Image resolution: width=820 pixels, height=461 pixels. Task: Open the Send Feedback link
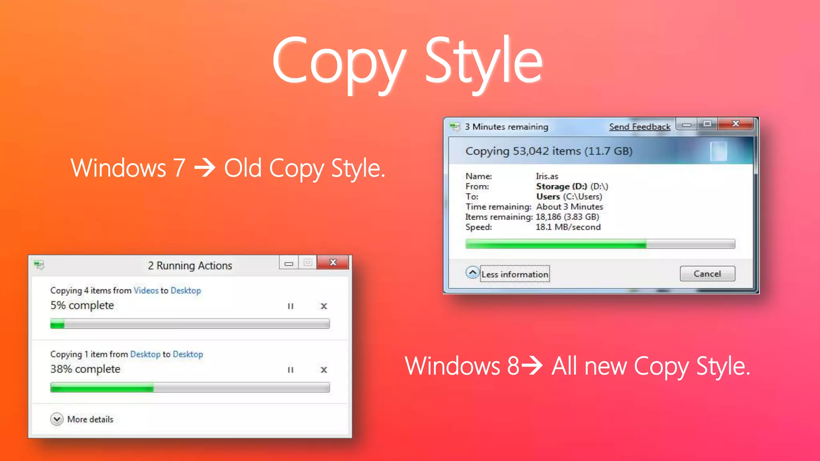coord(639,127)
